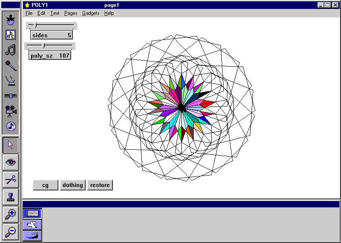Image resolution: width=341 pixels, height=243 pixels.
Task: Open the drawing center paintbrush tab
Action: 32,235
